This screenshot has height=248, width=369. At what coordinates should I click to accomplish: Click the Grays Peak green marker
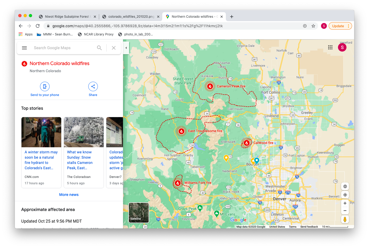[x=200, y=208]
